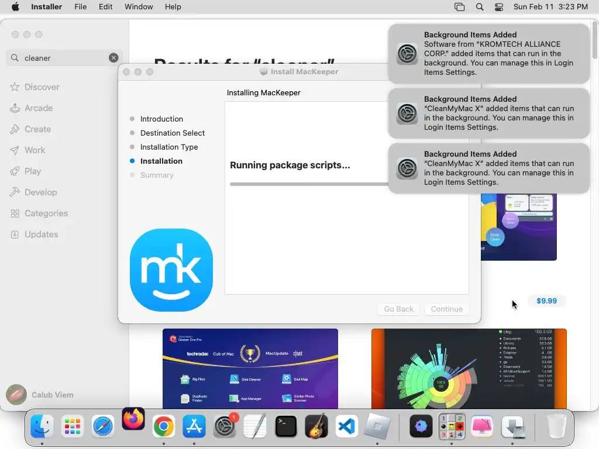
Task: Open the Cleaner One Pro screenshot thumbnail
Action: [250, 369]
